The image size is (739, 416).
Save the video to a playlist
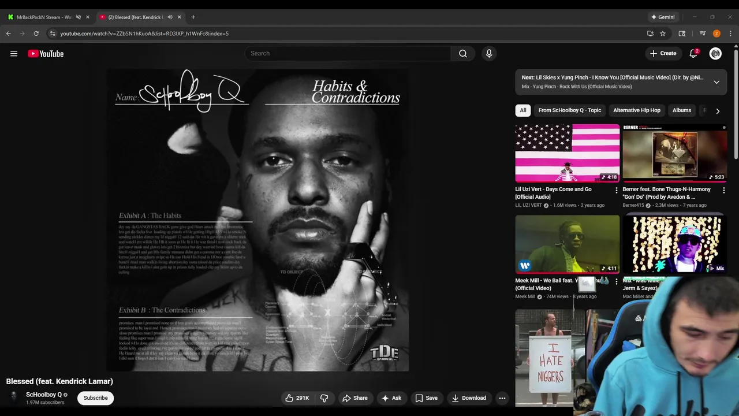coord(427,398)
